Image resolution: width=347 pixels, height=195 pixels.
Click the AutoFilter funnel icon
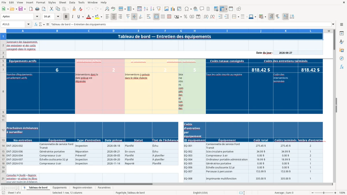[x=159, y=9]
